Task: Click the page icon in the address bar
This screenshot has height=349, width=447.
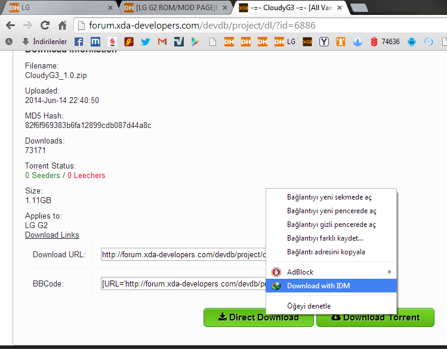Action: coord(81,26)
